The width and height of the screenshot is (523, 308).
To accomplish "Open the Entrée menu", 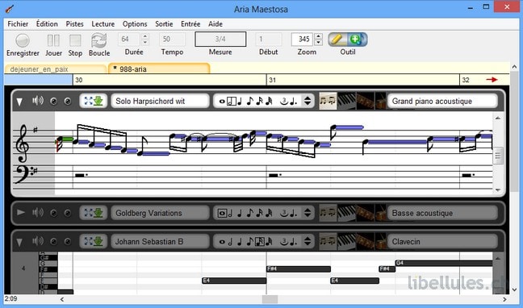I will pos(190,24).
